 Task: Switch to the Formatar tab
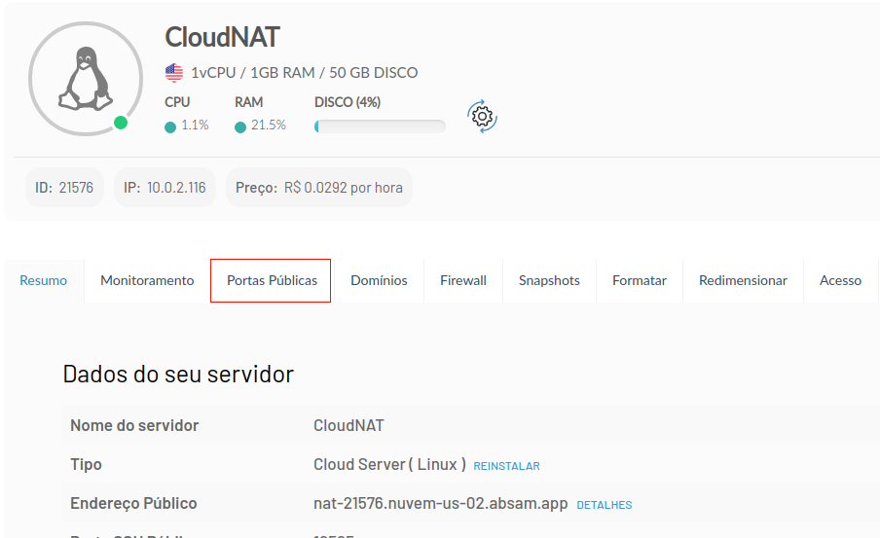[640, 280]
